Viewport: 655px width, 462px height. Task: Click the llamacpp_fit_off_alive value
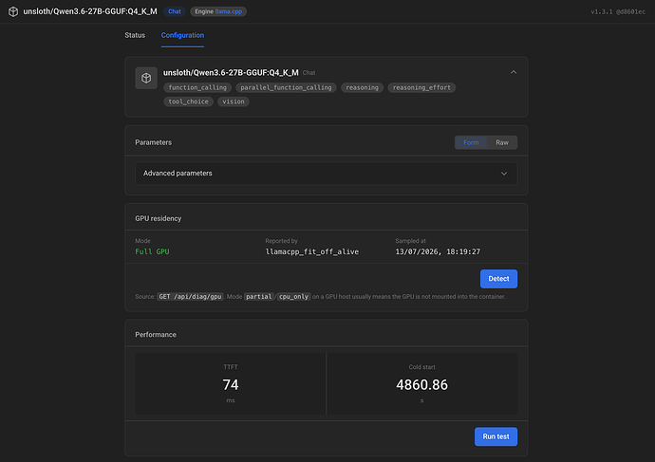(x=312, y=251)
